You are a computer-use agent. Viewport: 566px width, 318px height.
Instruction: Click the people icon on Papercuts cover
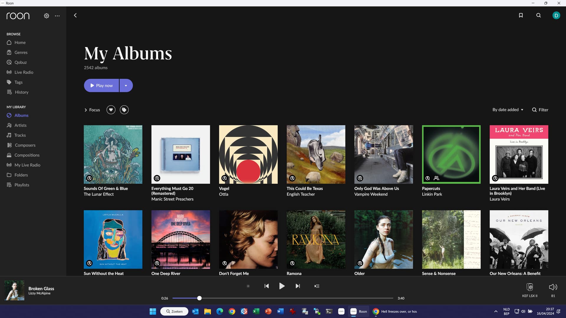437,178
